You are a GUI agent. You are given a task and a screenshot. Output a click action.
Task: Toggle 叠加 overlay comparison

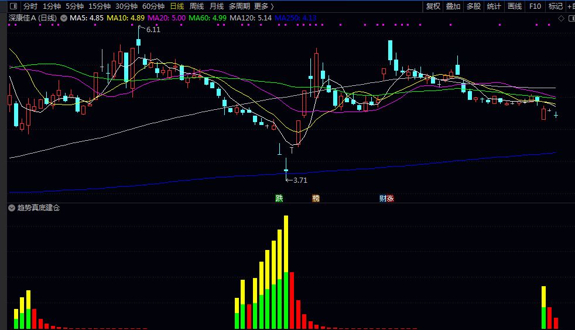pyautogui.click(x=453, y=6)
